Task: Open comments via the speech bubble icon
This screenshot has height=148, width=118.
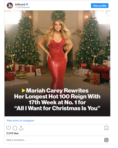Action: tap(15, 128)
